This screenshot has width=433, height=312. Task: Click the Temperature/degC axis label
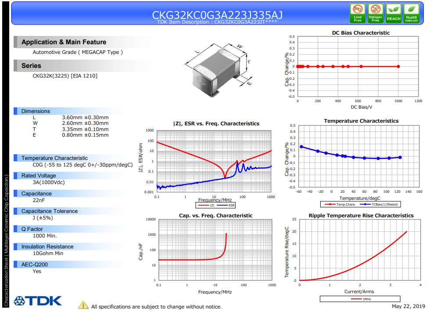point(360,198)
